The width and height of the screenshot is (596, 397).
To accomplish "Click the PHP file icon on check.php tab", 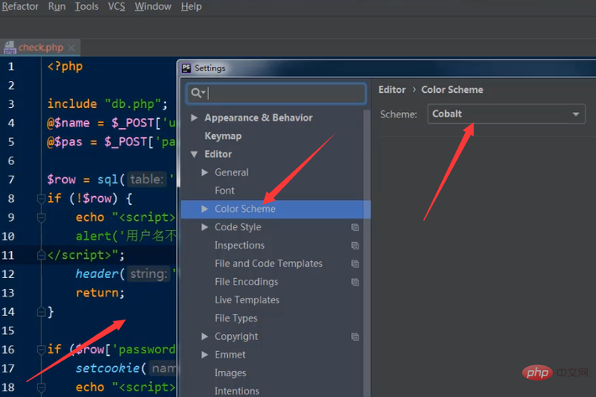I will point(10,48).
